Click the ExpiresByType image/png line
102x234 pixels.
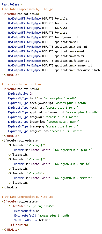pos(43,126)
